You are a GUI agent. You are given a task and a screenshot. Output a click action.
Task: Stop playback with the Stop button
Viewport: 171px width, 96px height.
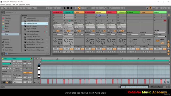pyautogui.click(x=68, y=8)
